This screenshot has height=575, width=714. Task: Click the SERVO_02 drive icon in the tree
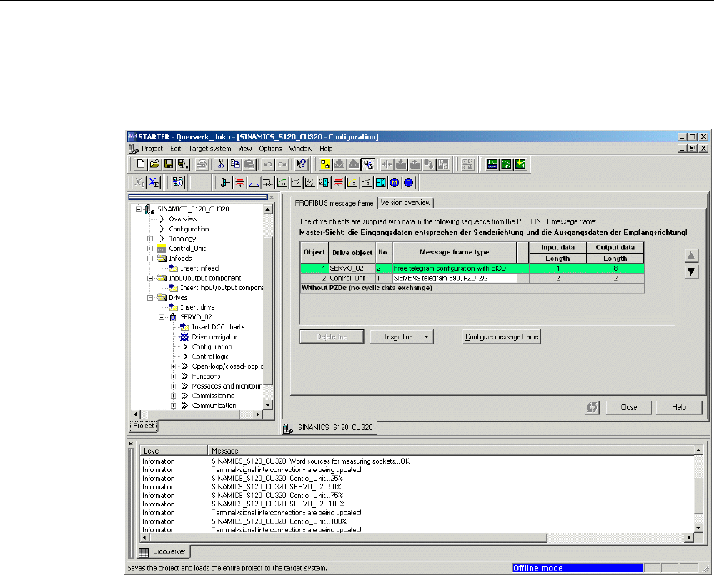point(173,317)
